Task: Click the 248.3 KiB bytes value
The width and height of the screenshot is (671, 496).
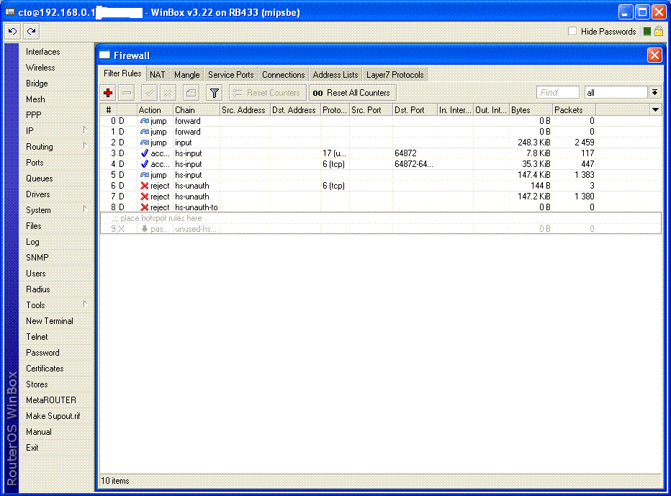Action: click(534, 143)
